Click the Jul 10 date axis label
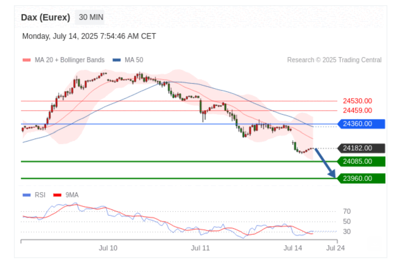The height and width of the screenshot is (263, 396). pos(108,248)
